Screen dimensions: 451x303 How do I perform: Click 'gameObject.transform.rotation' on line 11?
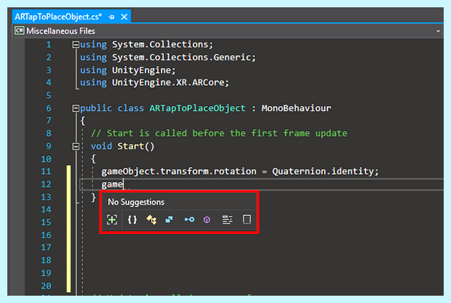pyautogui.click(x=179, y=171)
